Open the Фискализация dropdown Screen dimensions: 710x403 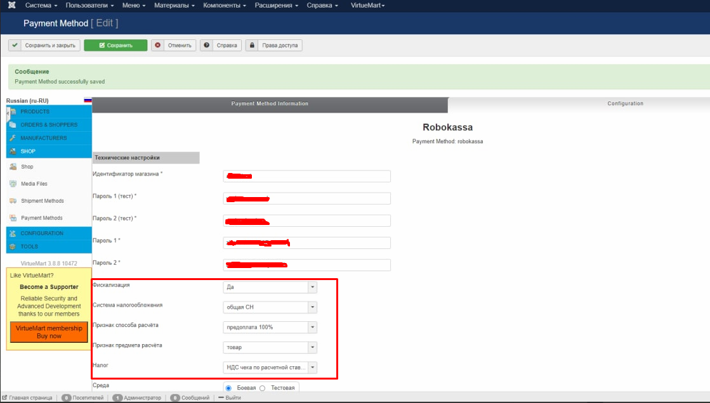pos(270,287)
